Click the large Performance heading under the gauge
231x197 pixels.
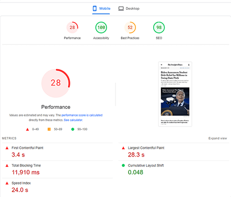(56, 107)
